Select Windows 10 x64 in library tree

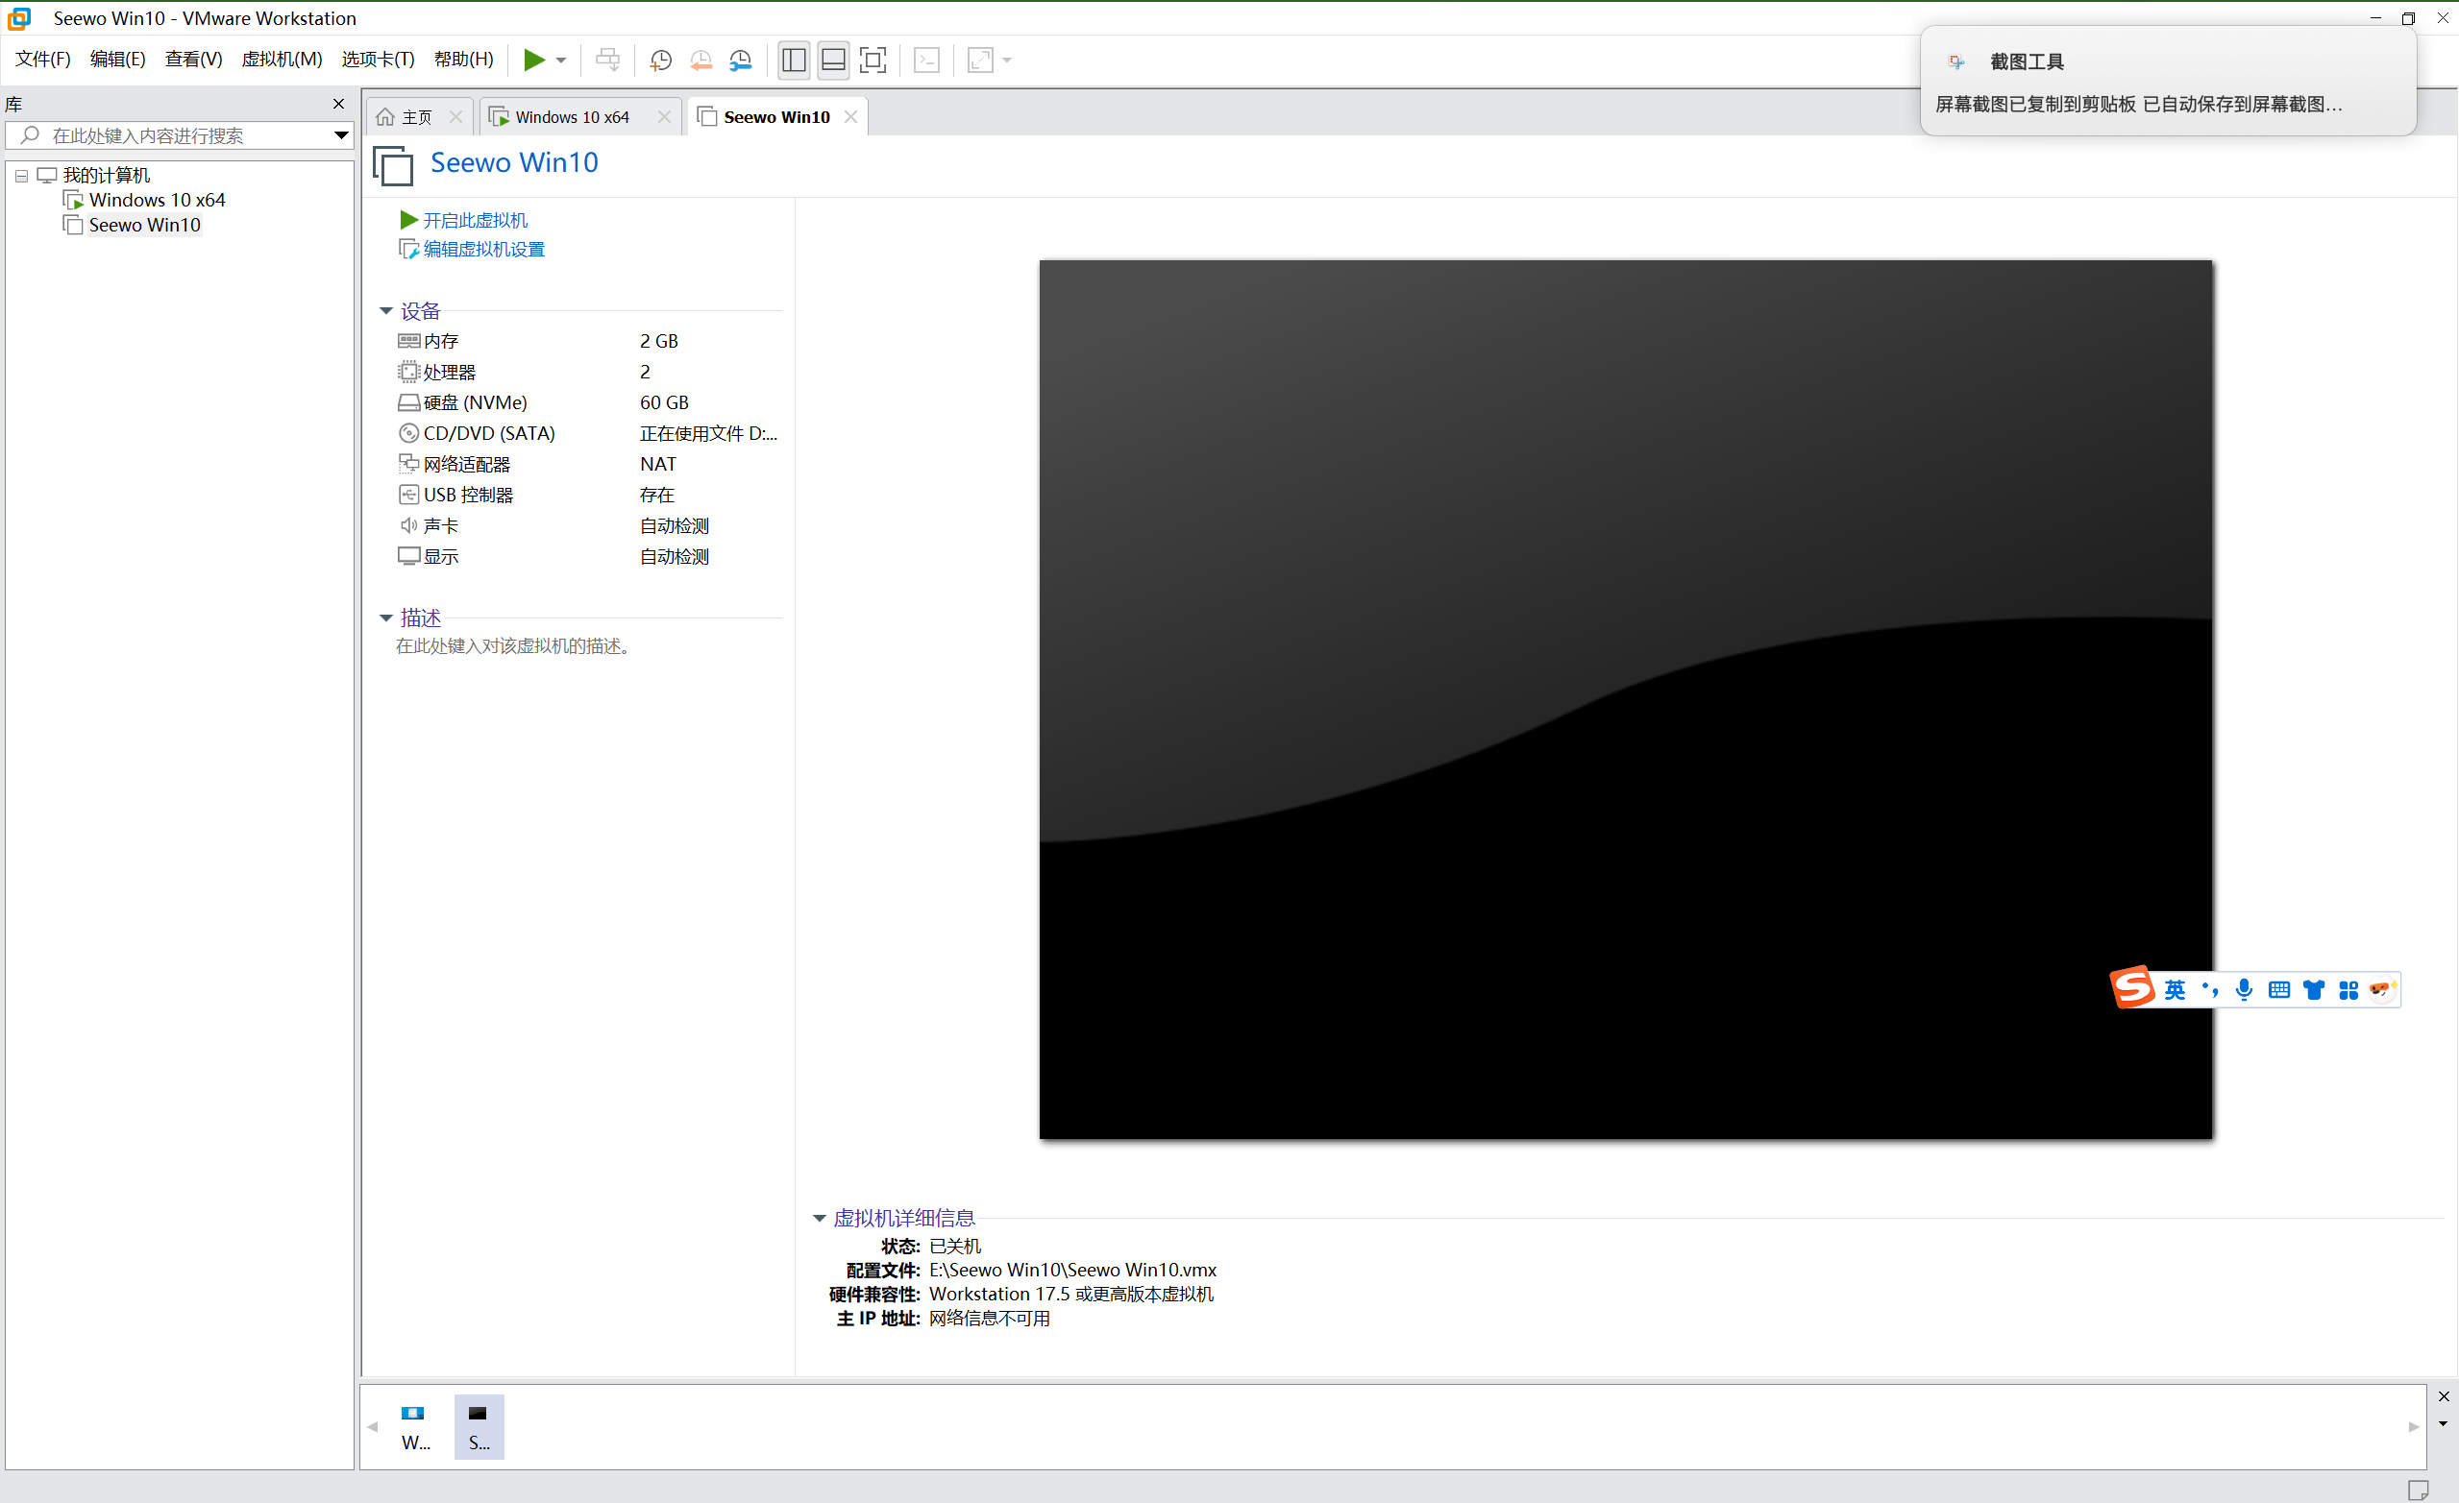pos(157,200)
